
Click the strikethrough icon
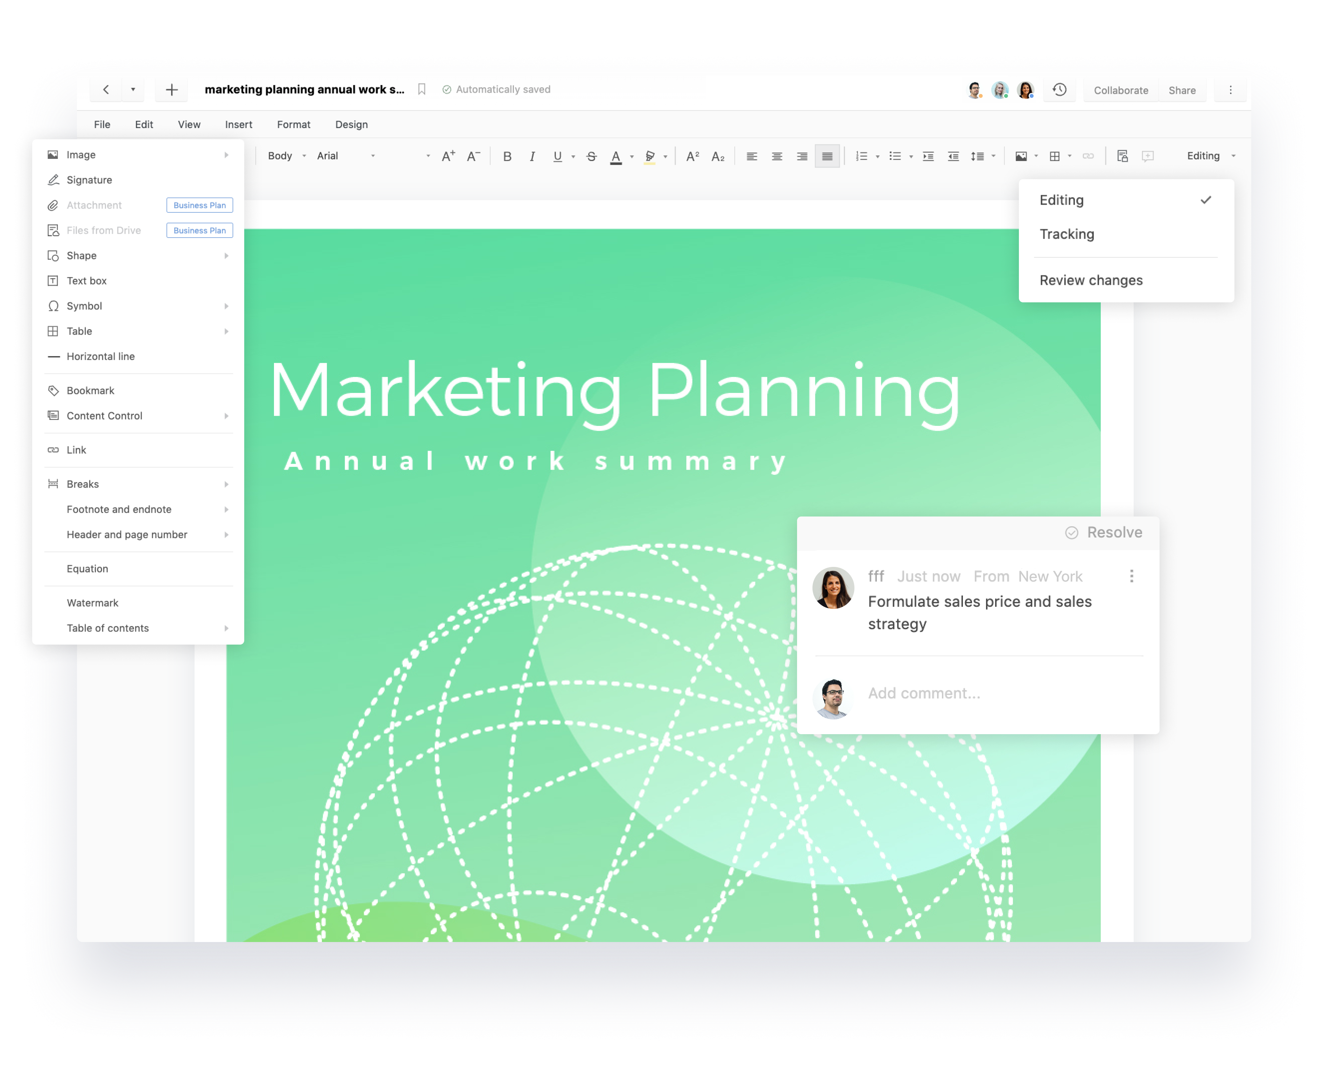(591, 156)
